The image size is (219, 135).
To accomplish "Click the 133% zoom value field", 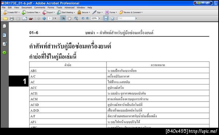I will 95,18.
